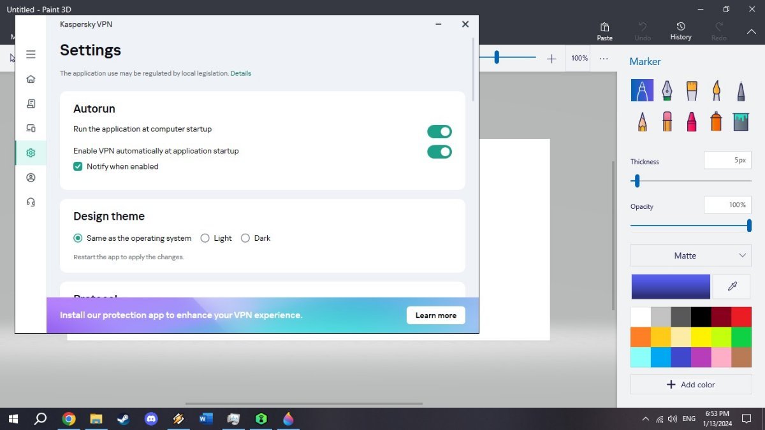Select the Fill bucket tool
The width and height of the screenshot is (765, 430).
(741, 121)
